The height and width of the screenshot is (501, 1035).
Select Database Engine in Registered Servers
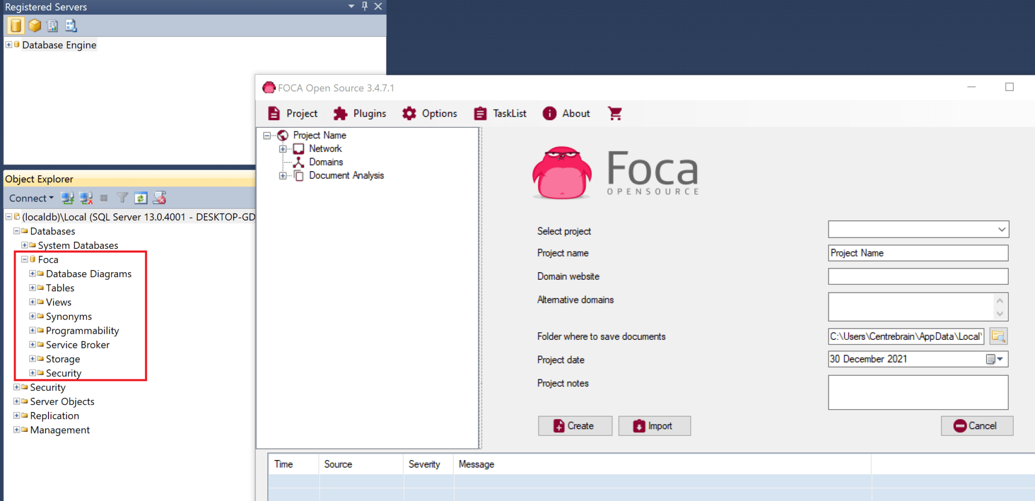coord(59,44)
